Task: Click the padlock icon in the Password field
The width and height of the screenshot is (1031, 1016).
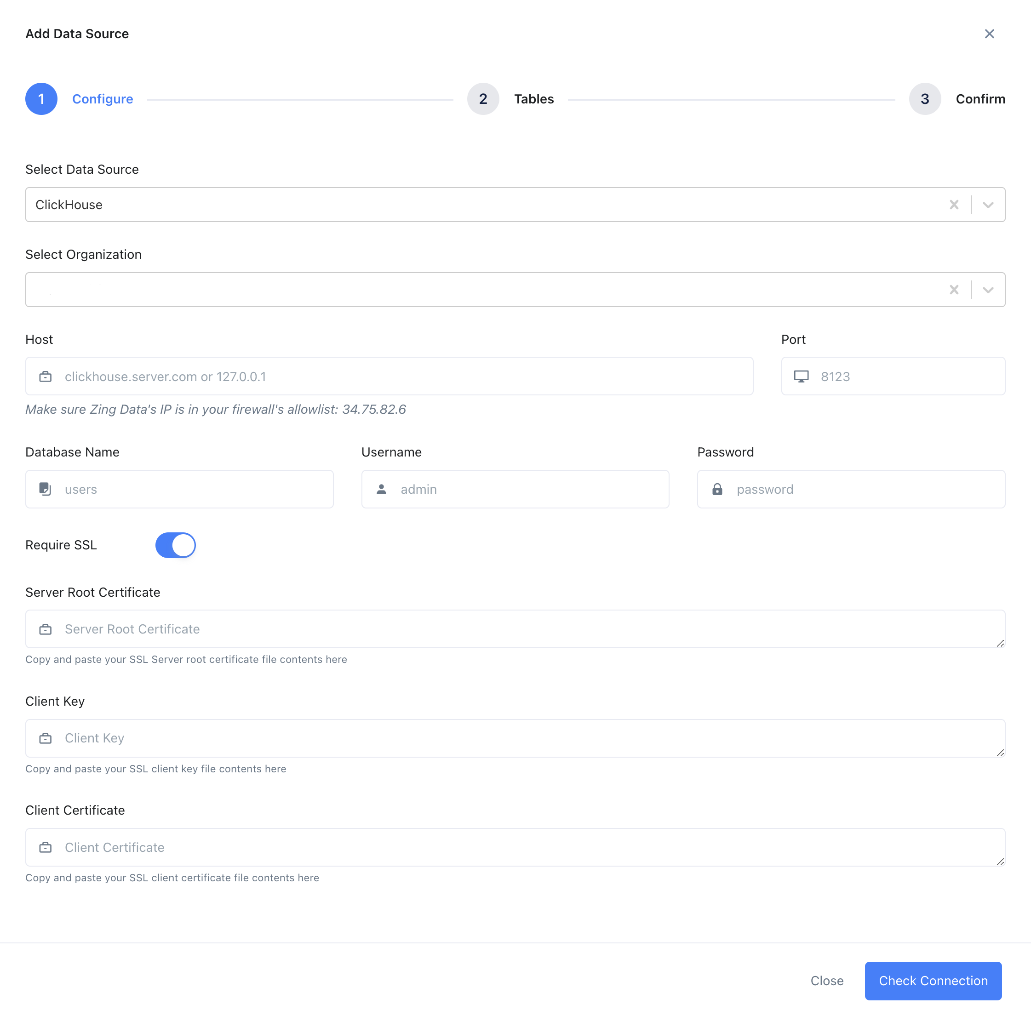Action: [x=717, y=489]
